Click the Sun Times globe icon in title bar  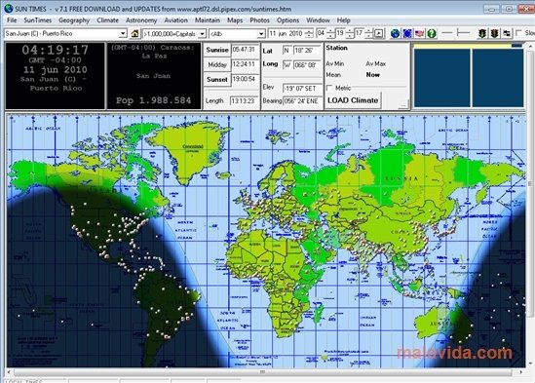point(8,9)
